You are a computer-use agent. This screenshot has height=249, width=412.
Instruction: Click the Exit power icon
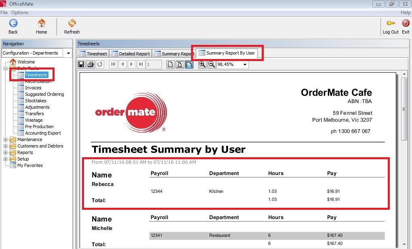pos(406,23)
